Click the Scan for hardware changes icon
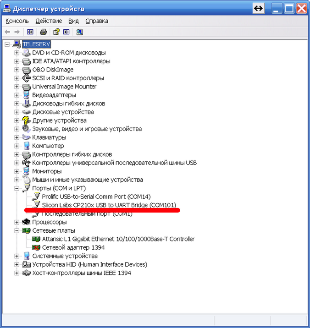Screen dimensions: 310x328 click(x=79, y=32)
